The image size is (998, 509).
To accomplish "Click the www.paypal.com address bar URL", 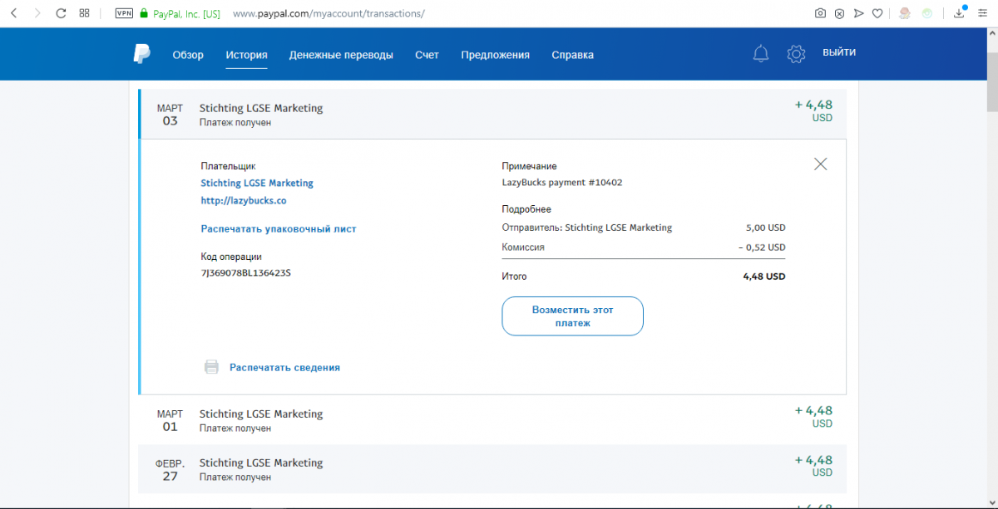I will (329, 14).
